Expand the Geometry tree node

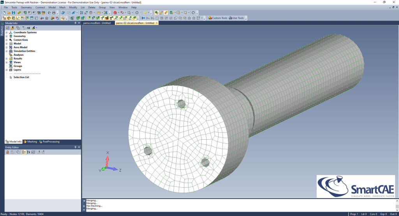7,36
